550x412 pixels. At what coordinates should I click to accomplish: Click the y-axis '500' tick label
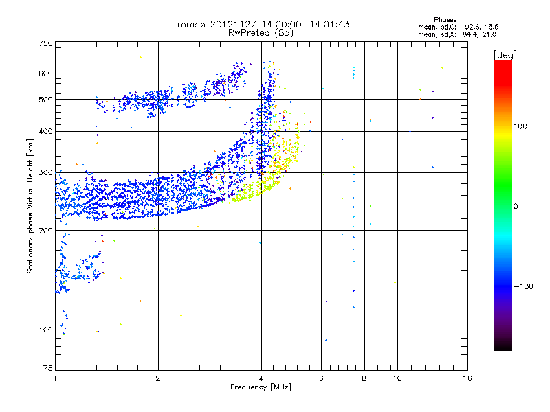[46, 100]
